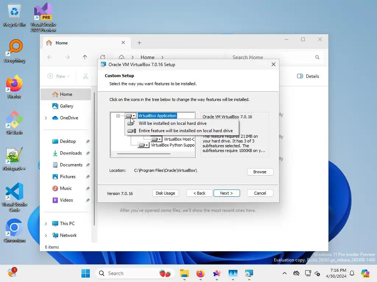
Task: Choose 'Entire feature will be installed on local hard drive'
Action: click(x=182, y=131)
